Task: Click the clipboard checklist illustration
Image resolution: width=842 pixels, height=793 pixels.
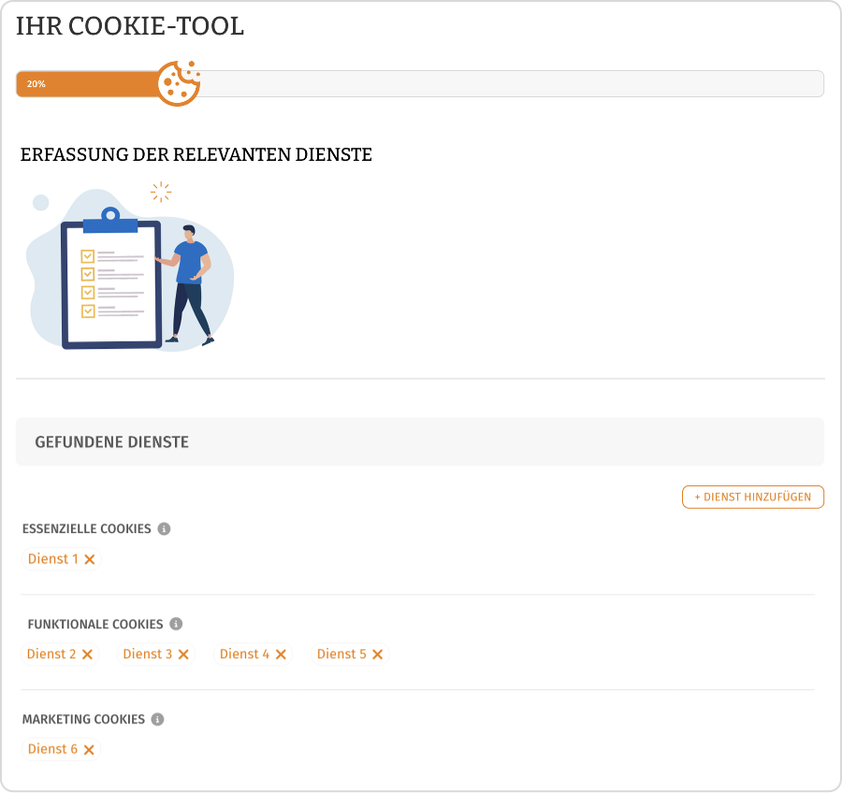Action: point(110,281)
